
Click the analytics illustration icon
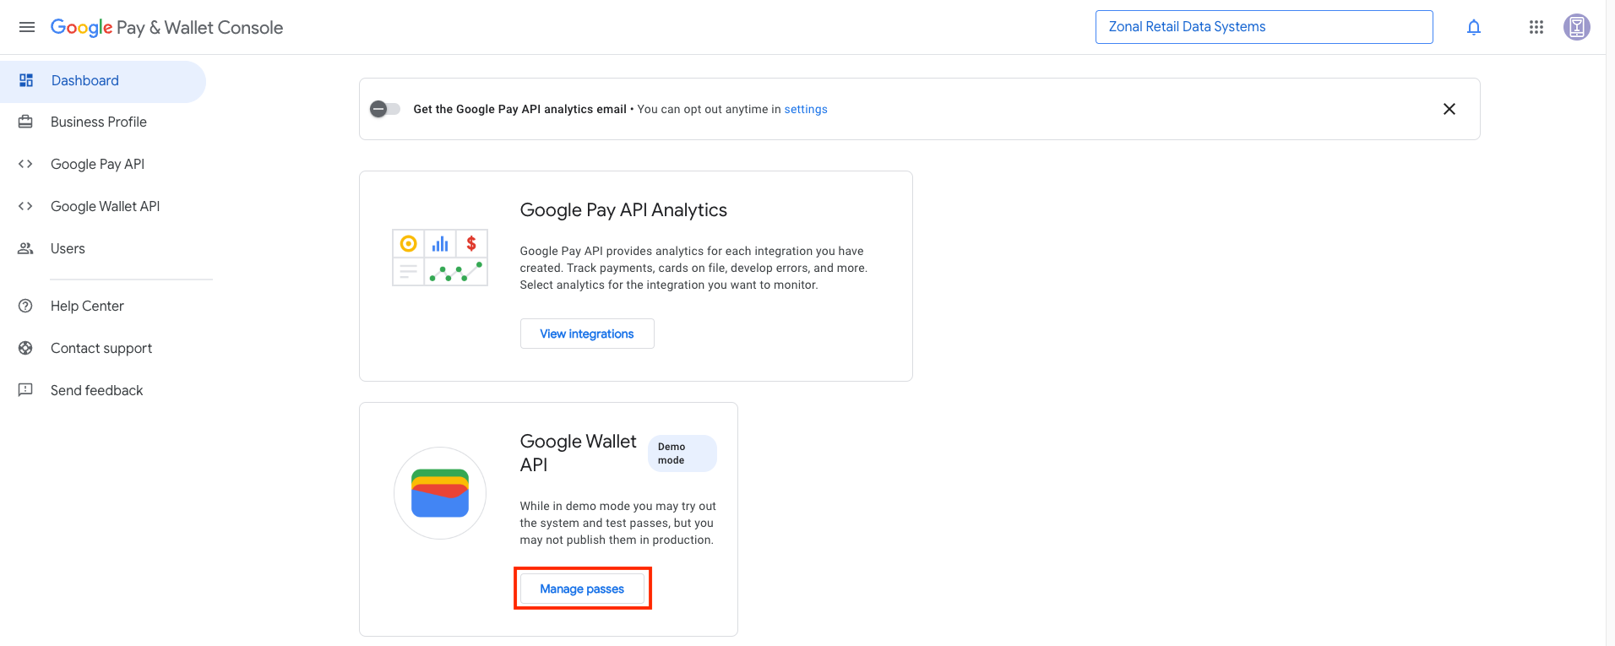coord(440,258)
